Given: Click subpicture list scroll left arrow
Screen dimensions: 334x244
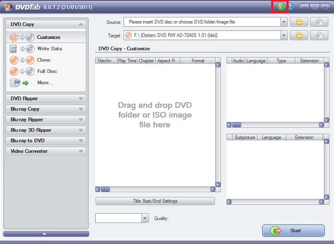Looking at the screenshot, I should [x=229, y=202].
